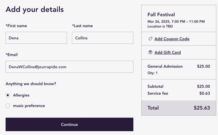Click the music preference label text
This screenshot has height=135, width=218.
tap(29, 106)
